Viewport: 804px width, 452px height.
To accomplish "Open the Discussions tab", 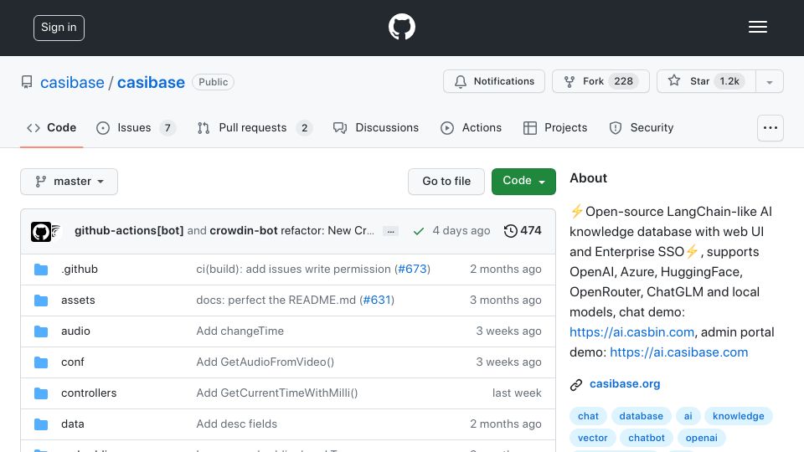I will tap(376, 127).
